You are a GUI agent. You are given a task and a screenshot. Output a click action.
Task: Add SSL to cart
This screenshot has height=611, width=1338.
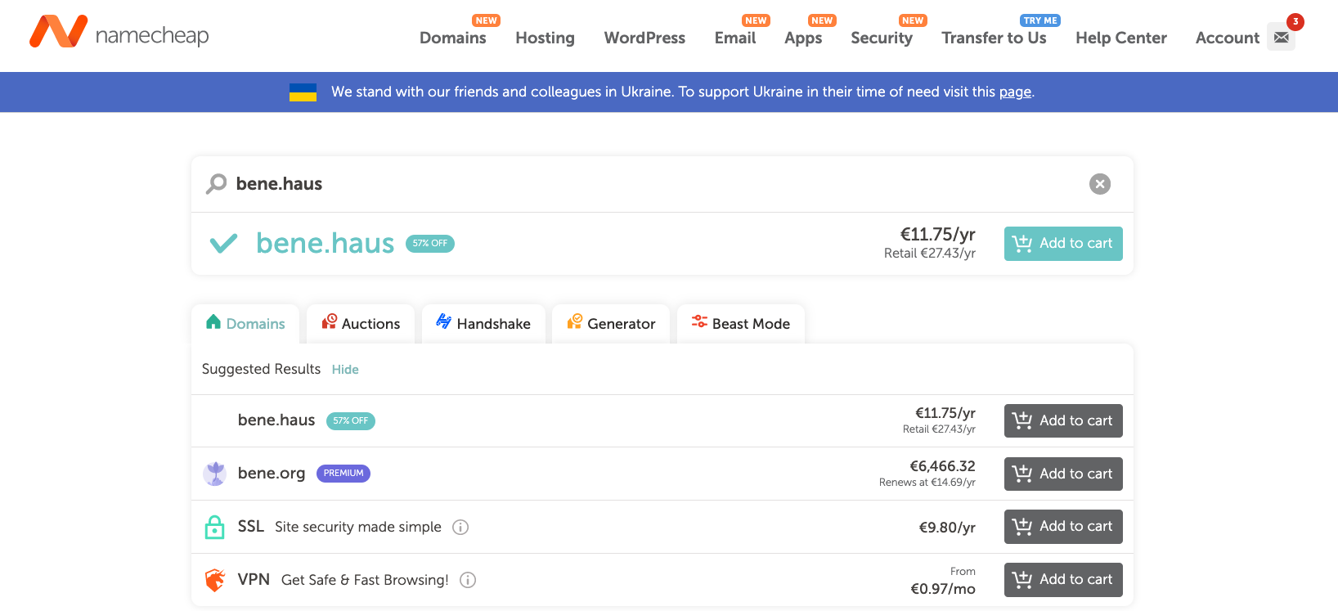point(1063,527)
